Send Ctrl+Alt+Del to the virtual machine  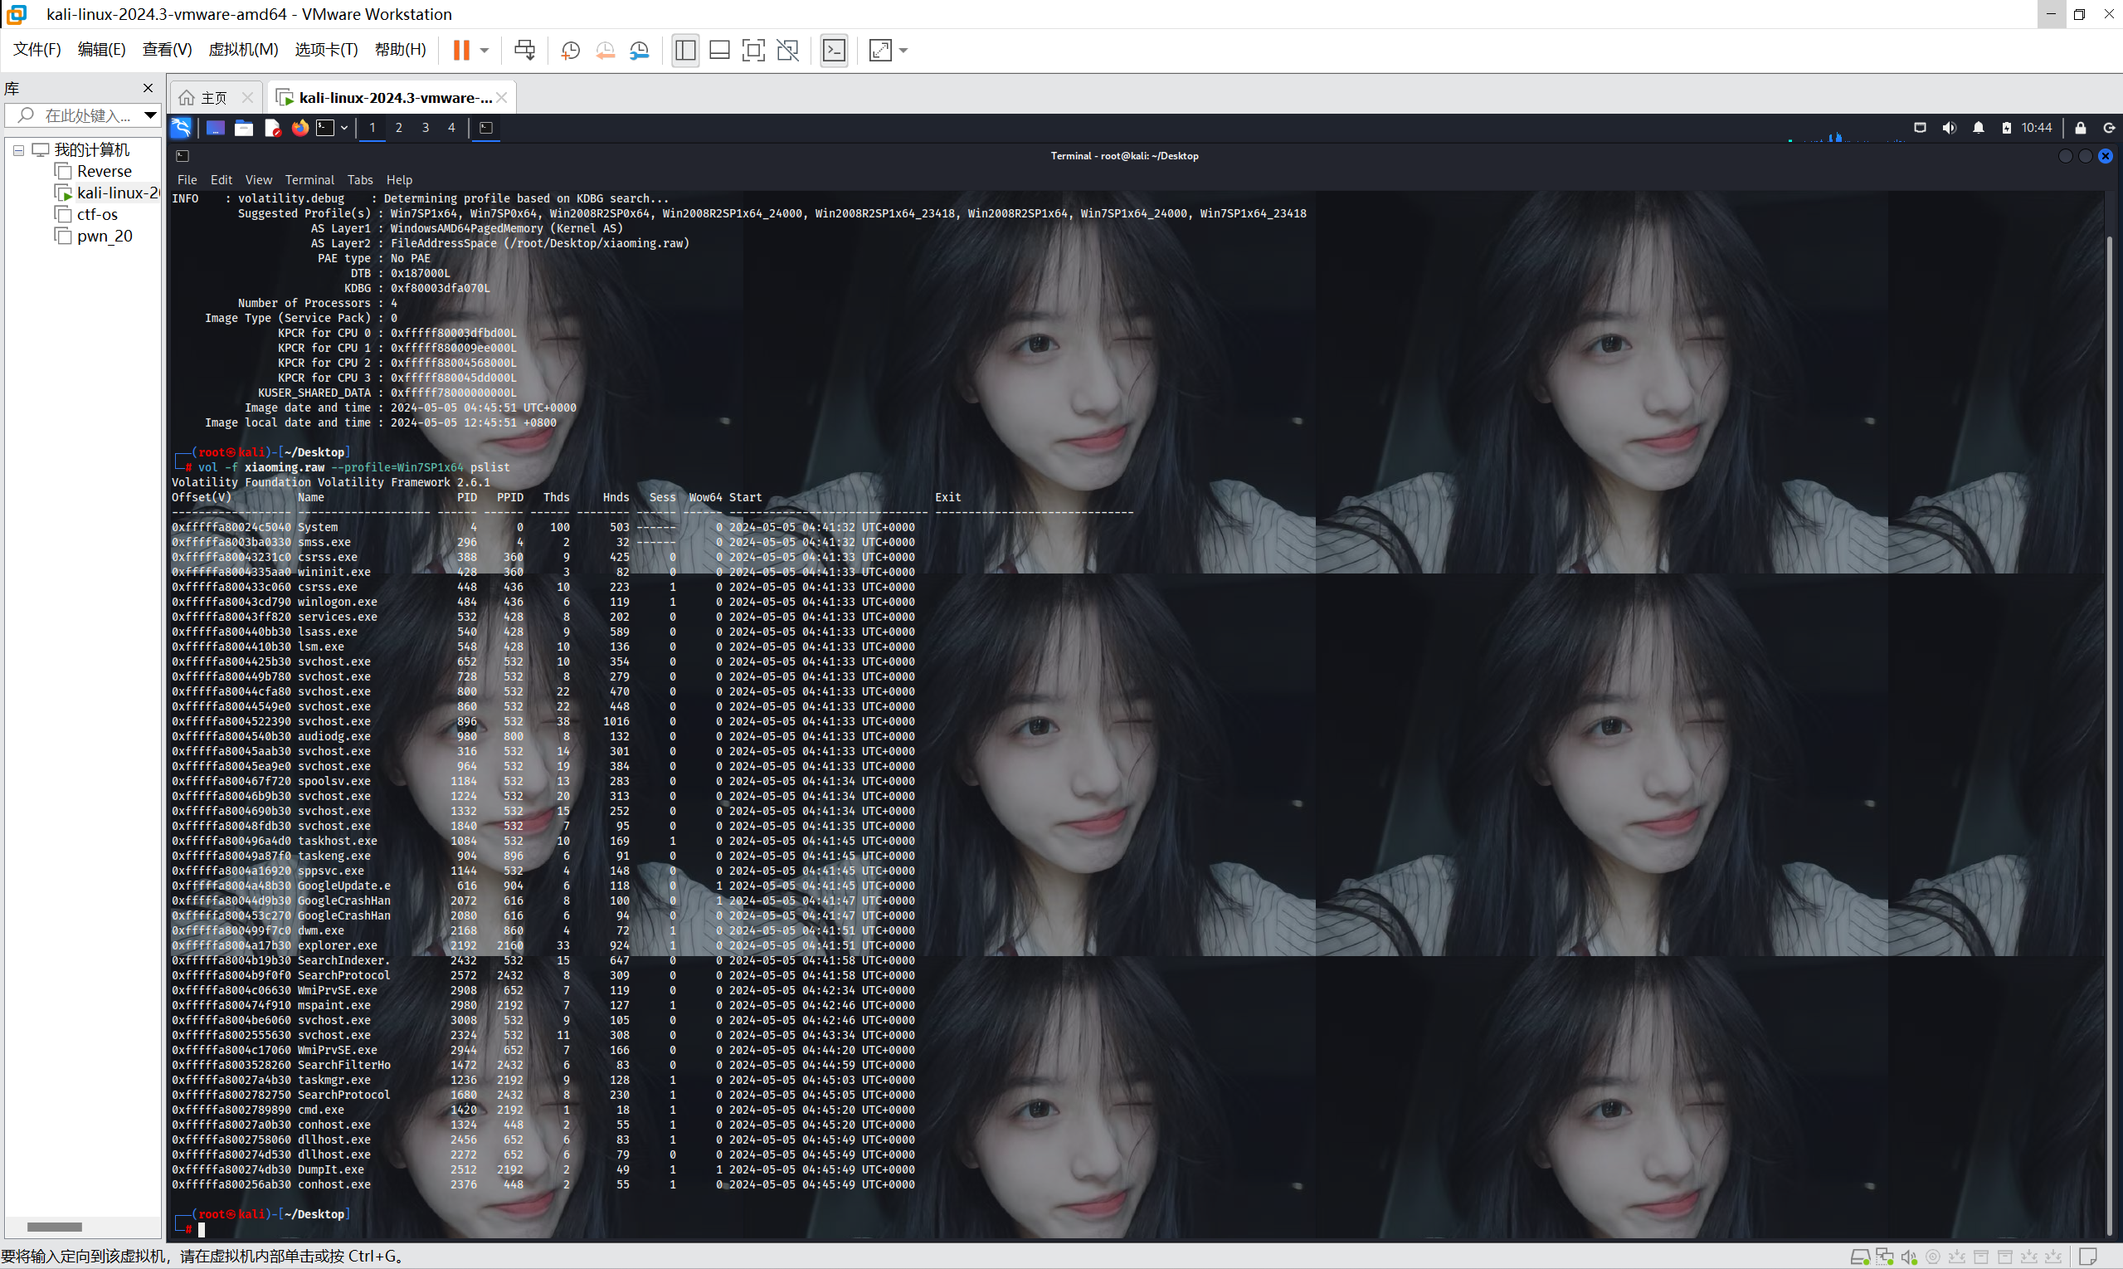click(x=525, y=51)
